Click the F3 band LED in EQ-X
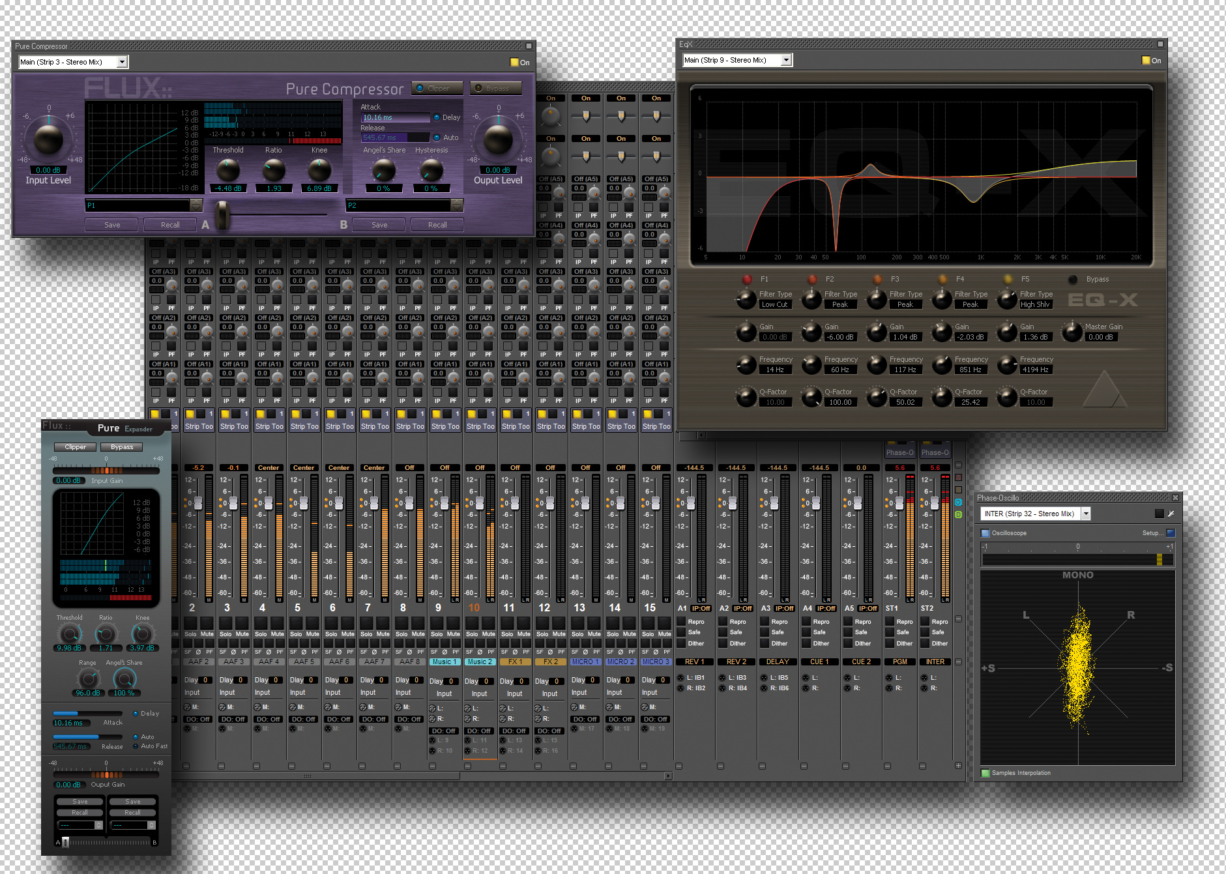The width and height of the screenshot is (1226, 874). [x=877, y=279]
